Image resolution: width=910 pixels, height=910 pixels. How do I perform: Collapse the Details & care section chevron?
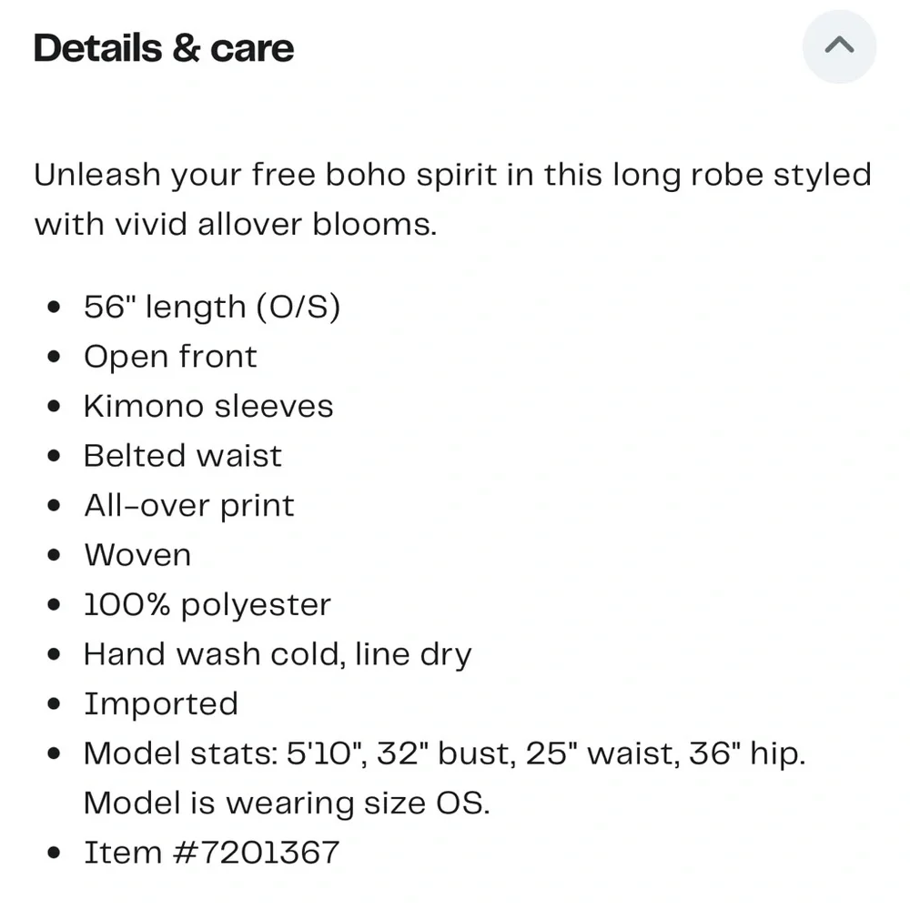point(839,46)
